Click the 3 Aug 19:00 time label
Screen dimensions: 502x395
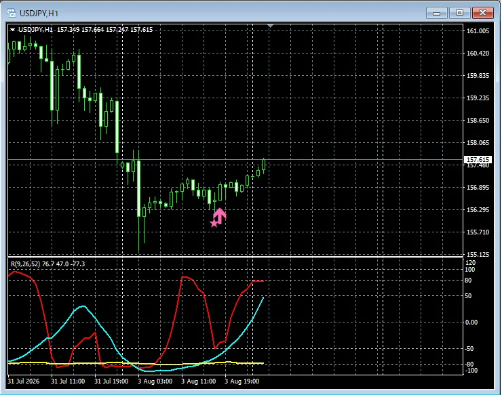242,381
